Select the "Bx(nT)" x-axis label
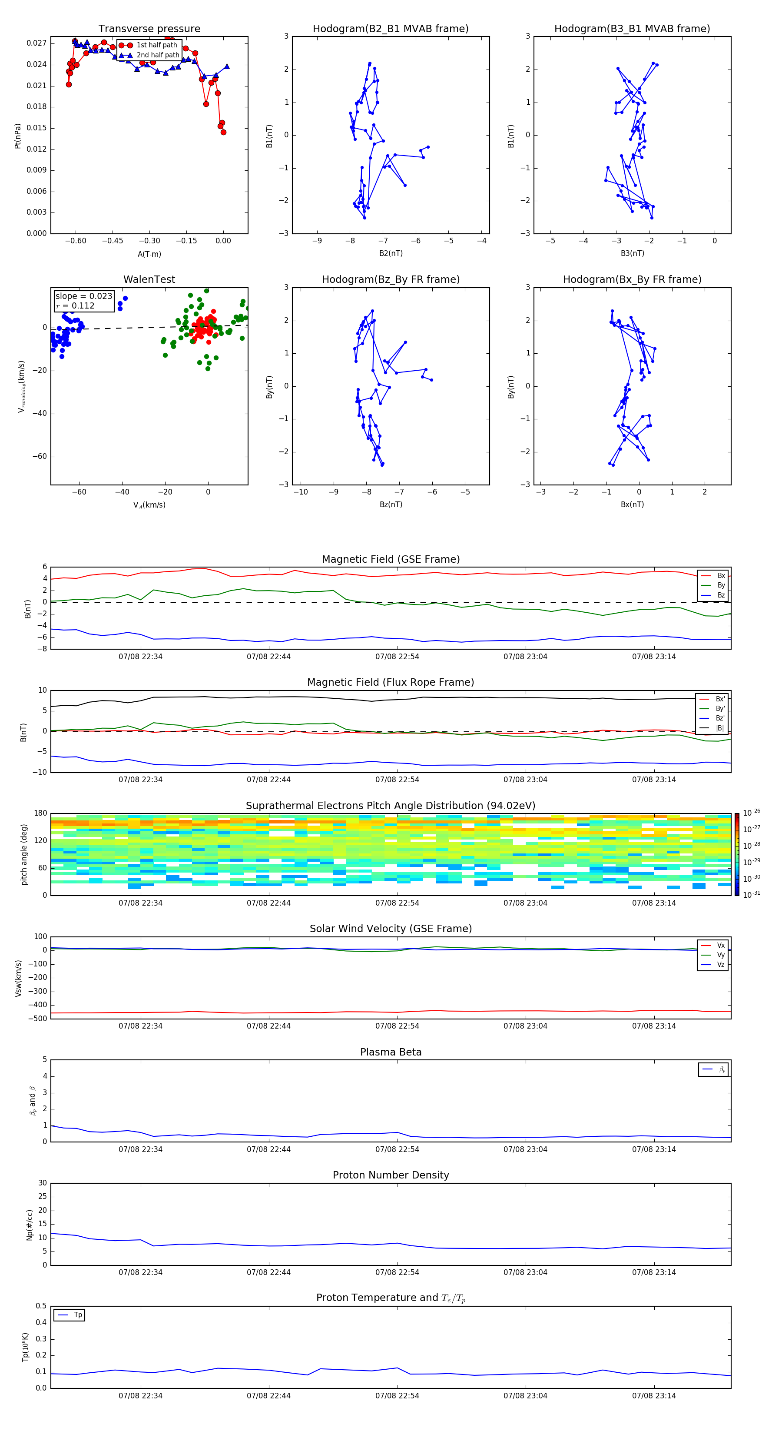This screenshot has width=782, height=1434. (632, 505)
